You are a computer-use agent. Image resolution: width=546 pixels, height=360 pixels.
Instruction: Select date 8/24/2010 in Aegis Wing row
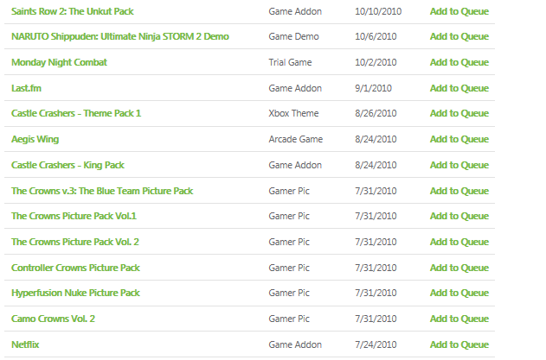[x=376, y=139]
